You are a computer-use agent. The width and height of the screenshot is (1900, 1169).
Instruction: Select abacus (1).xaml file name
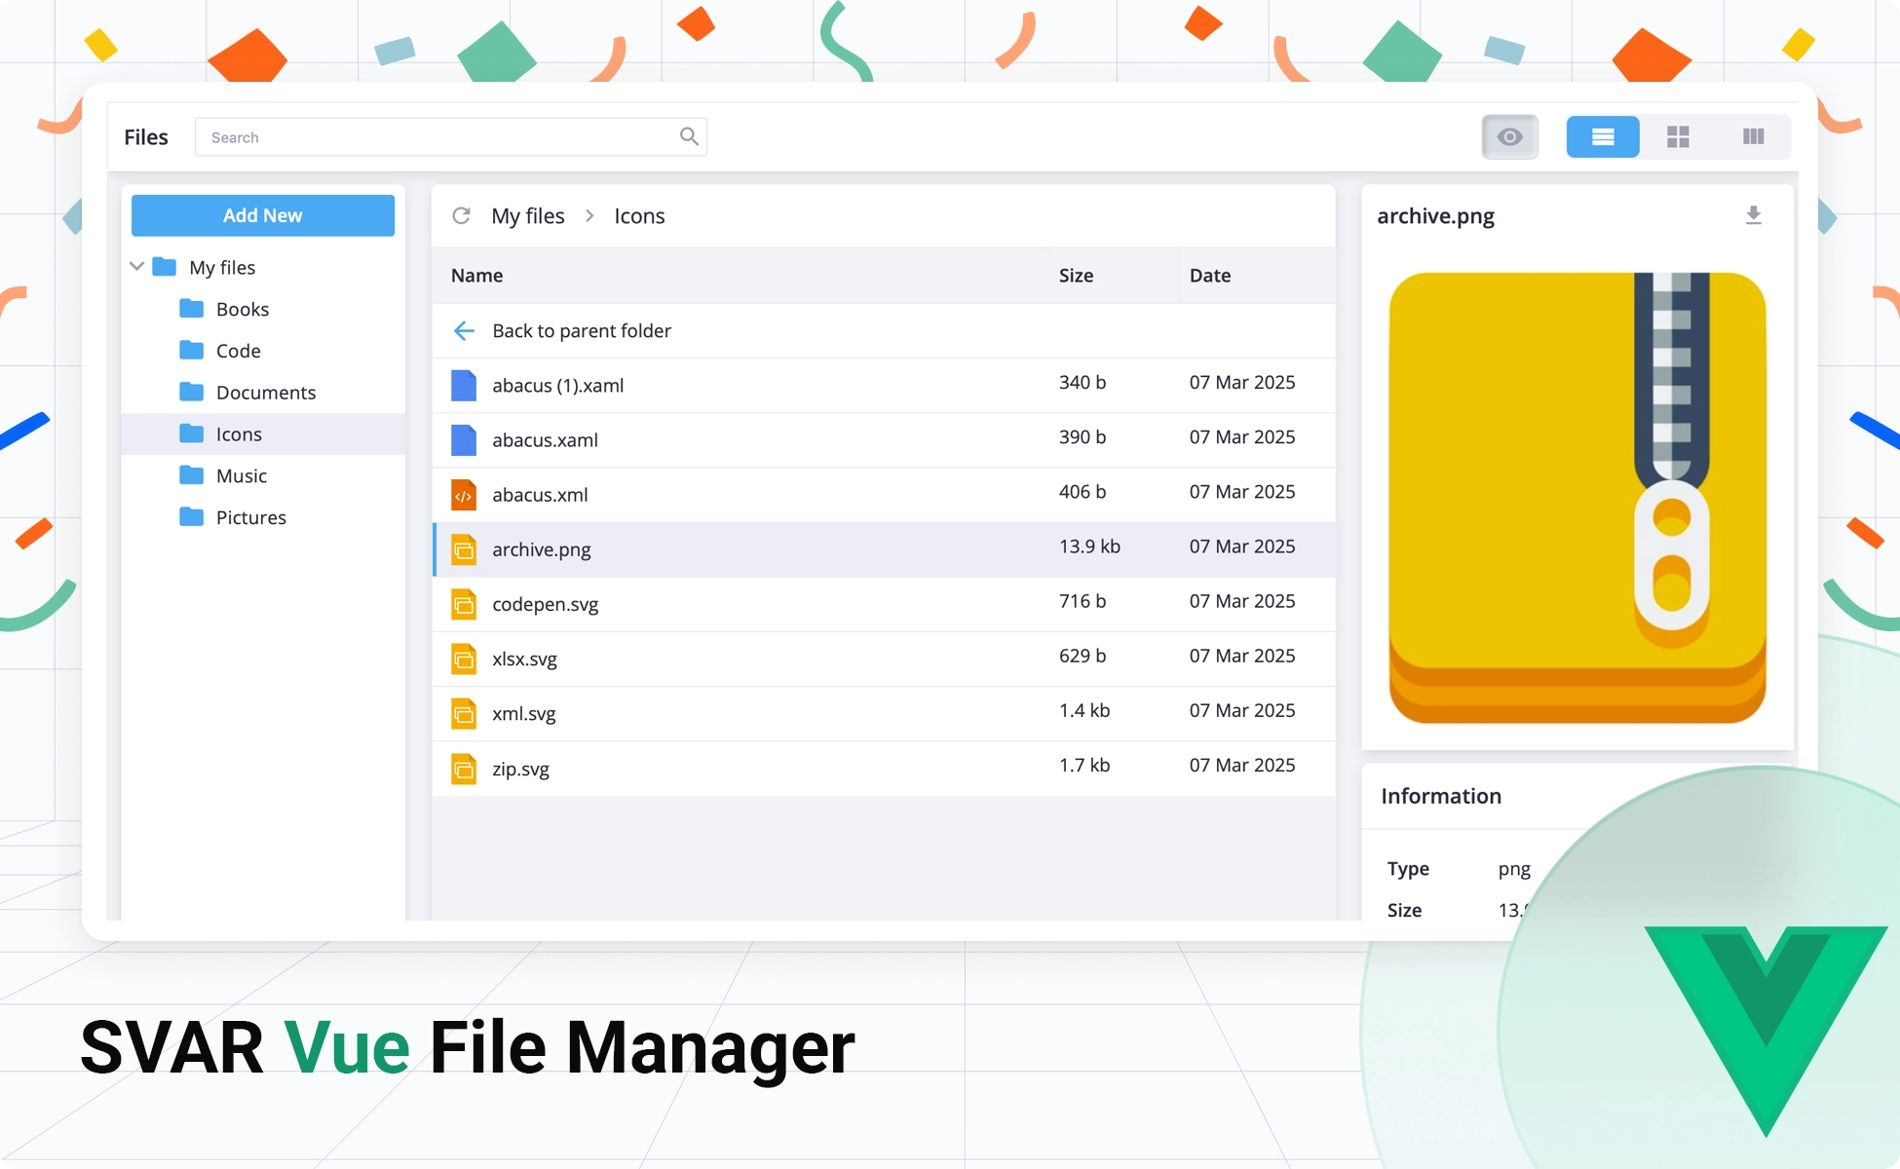(x=558, y=386)
